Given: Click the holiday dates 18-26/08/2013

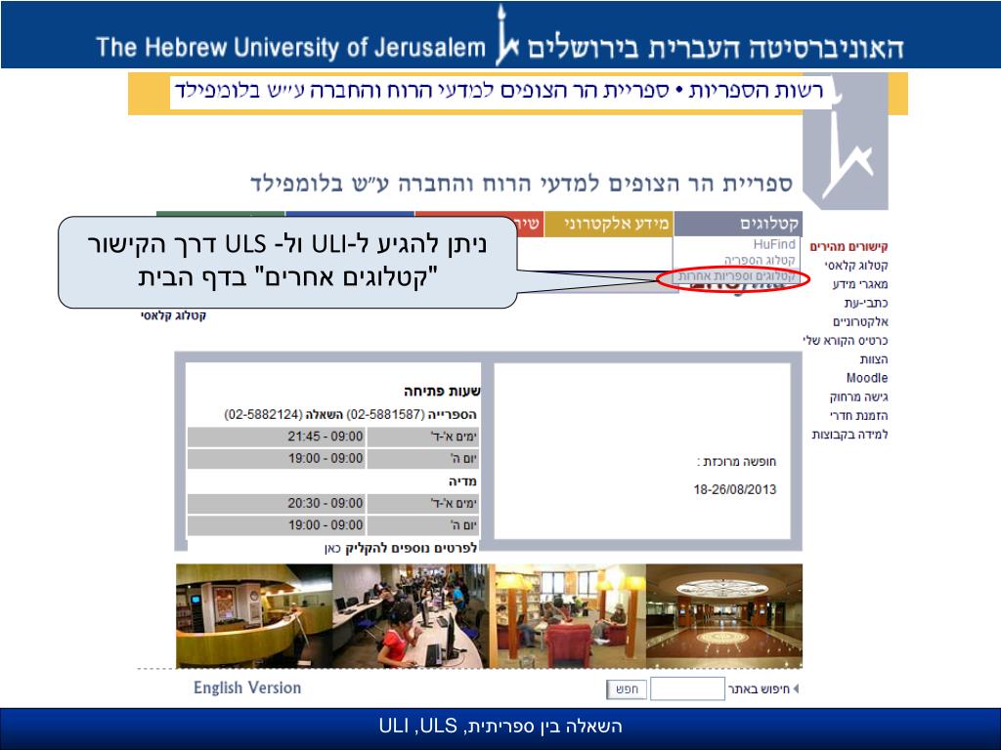Looking at the screenshot, I should (x=735, y=490).
